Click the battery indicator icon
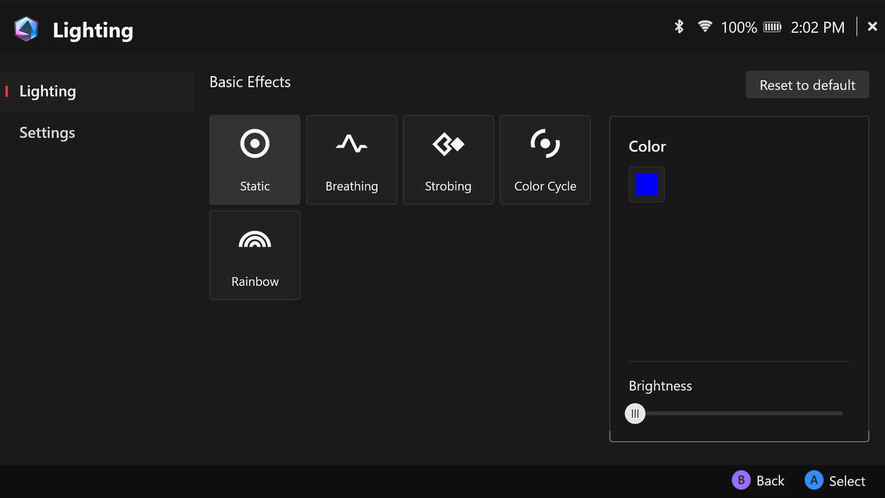885x498 pixels. click(772, 27)
